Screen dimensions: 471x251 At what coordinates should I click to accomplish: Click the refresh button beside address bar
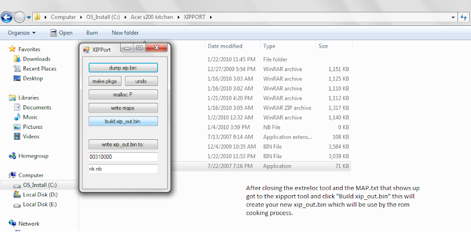pos(463,18)
